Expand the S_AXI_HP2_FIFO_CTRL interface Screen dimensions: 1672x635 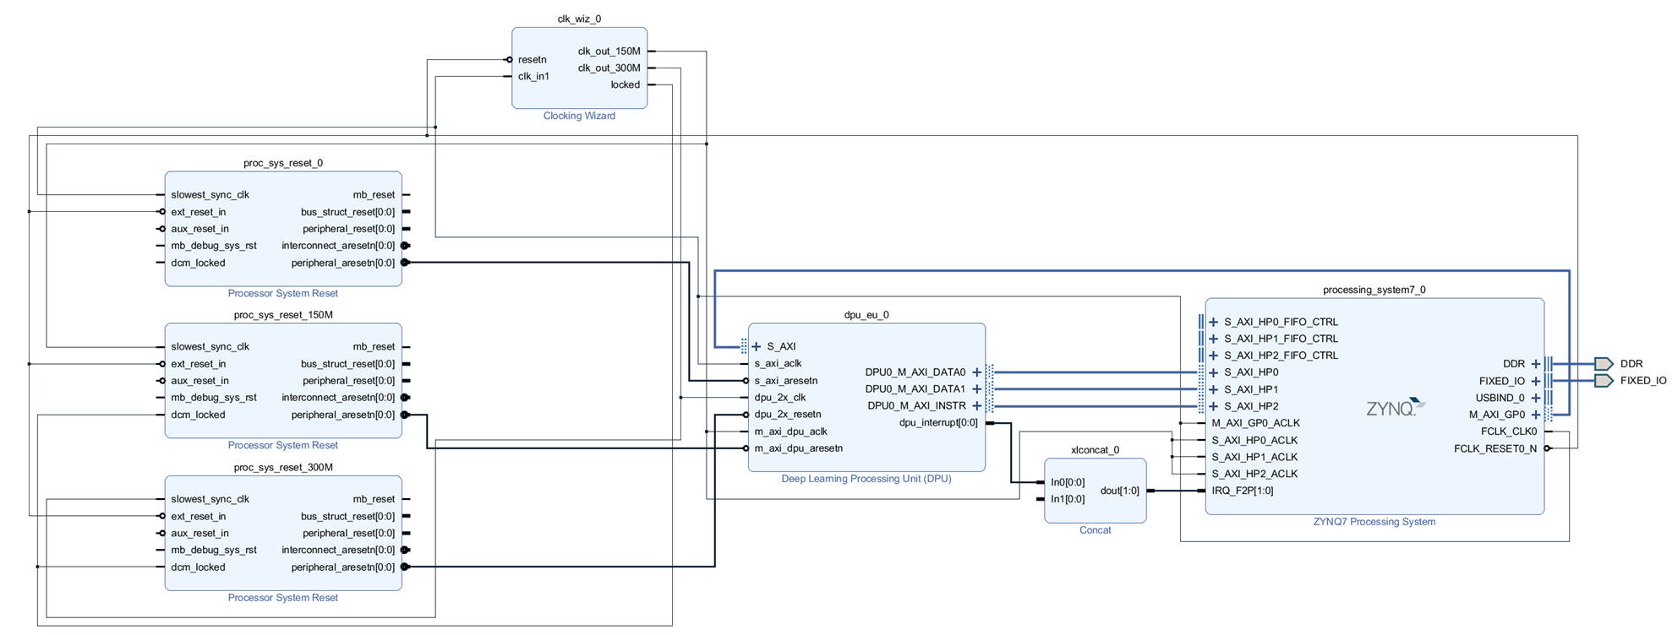(x=1214, y=355)
